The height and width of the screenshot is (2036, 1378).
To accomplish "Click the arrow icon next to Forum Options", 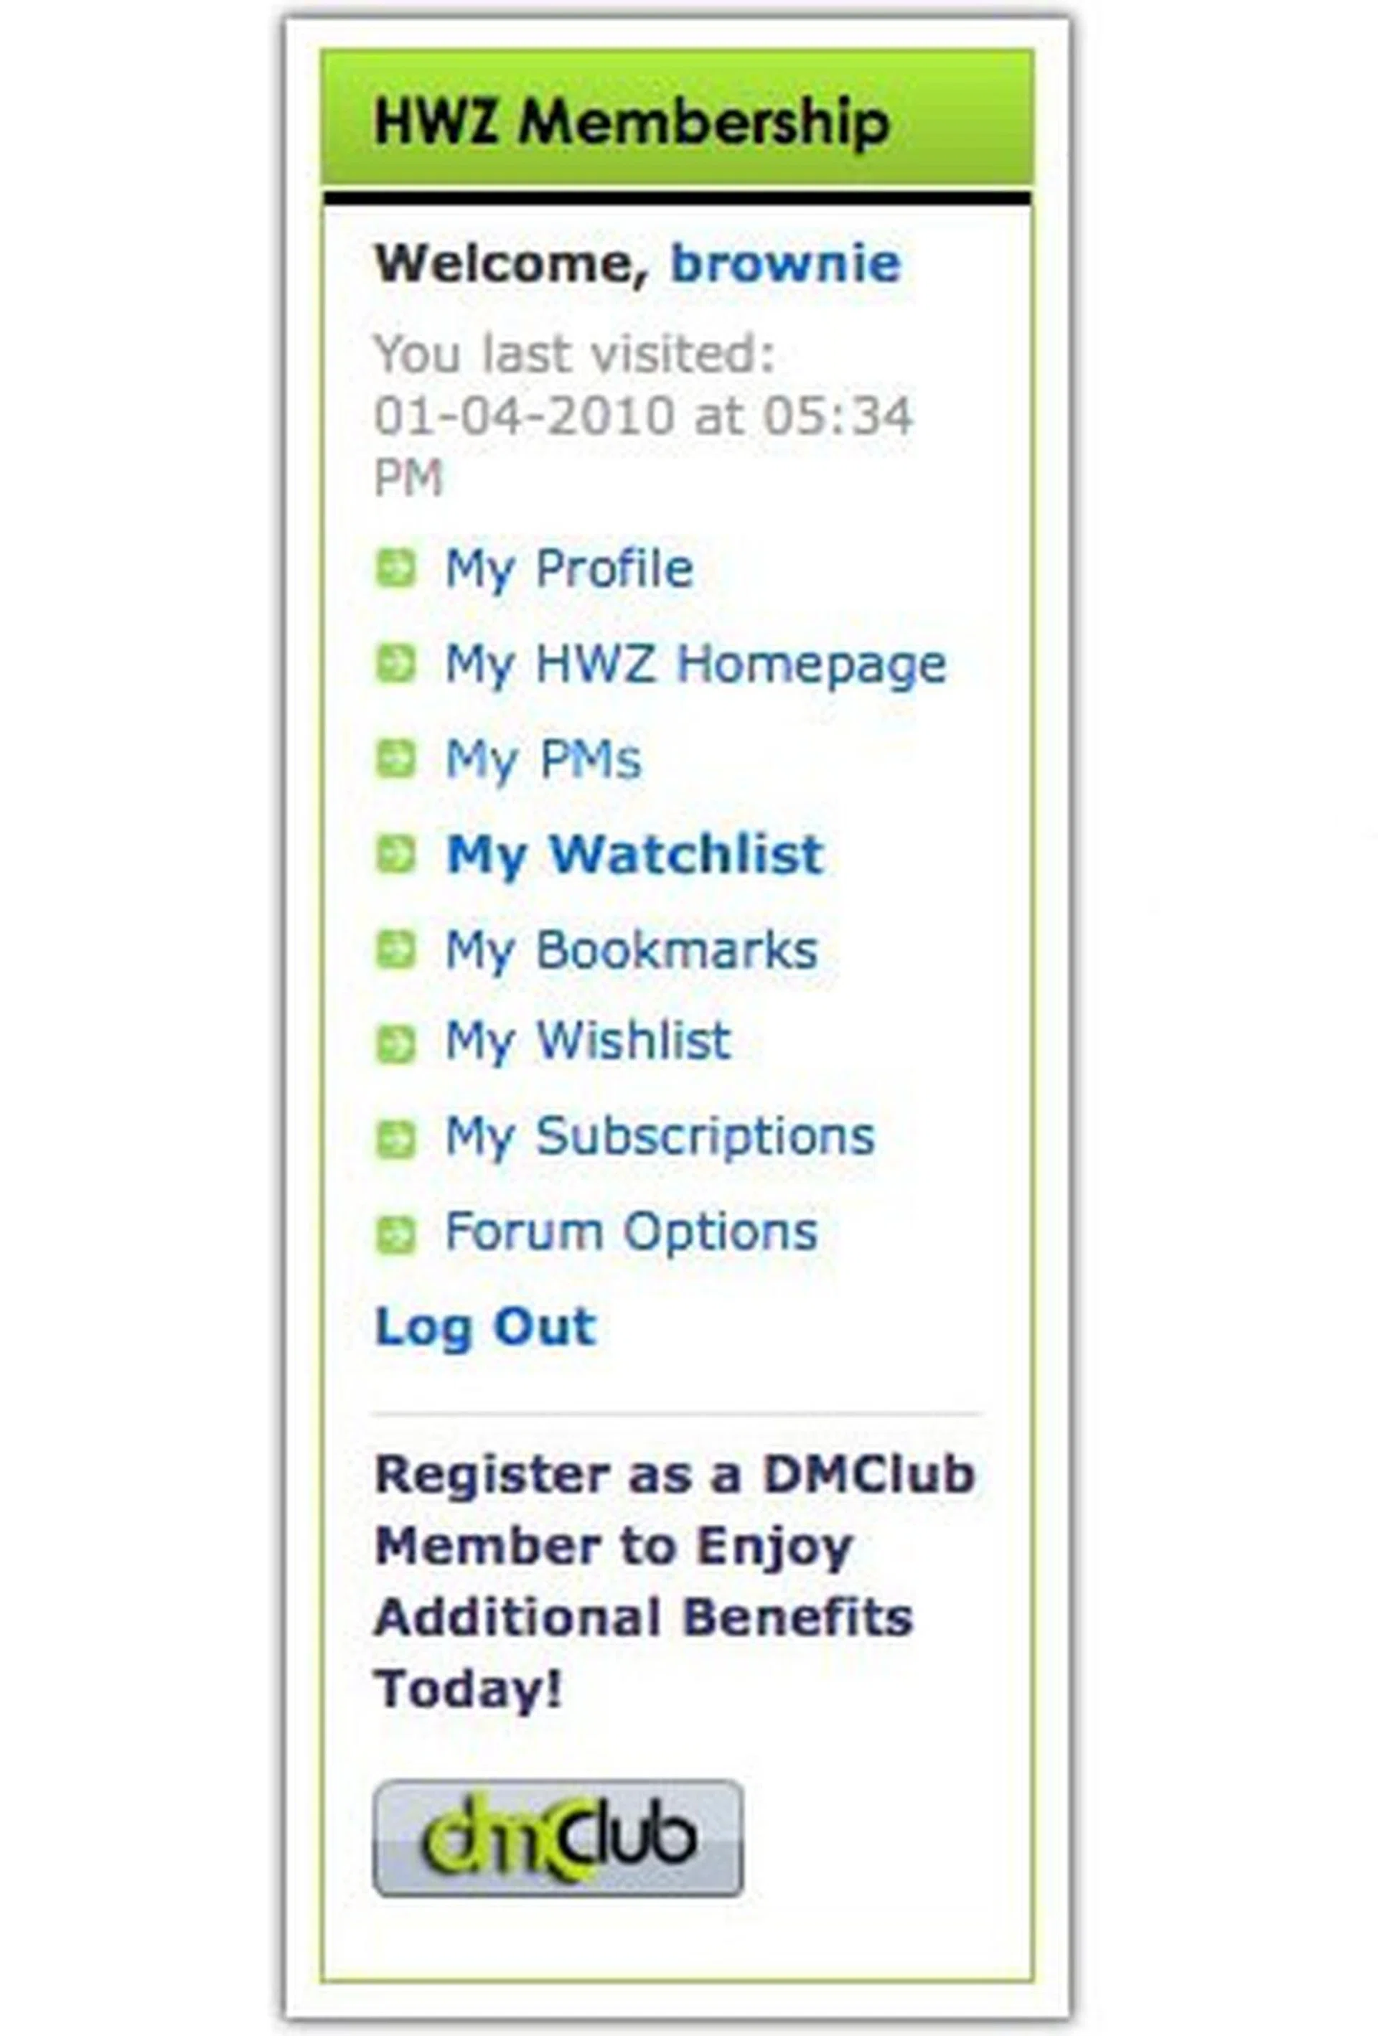I will point(395,1234).
